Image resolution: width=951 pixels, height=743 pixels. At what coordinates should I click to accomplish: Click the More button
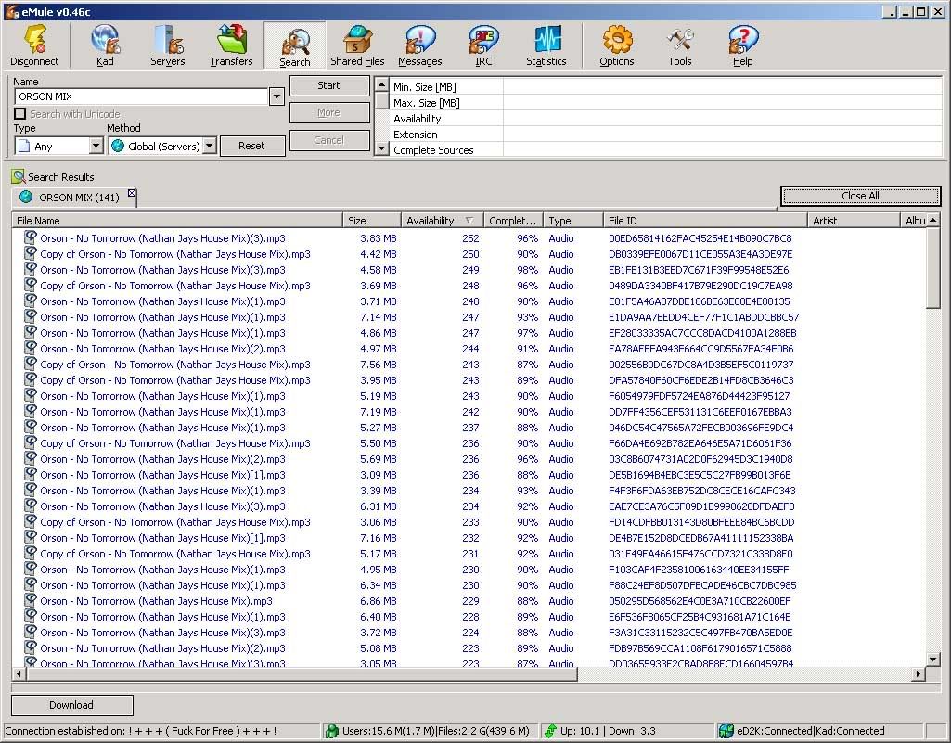(329, 113)
